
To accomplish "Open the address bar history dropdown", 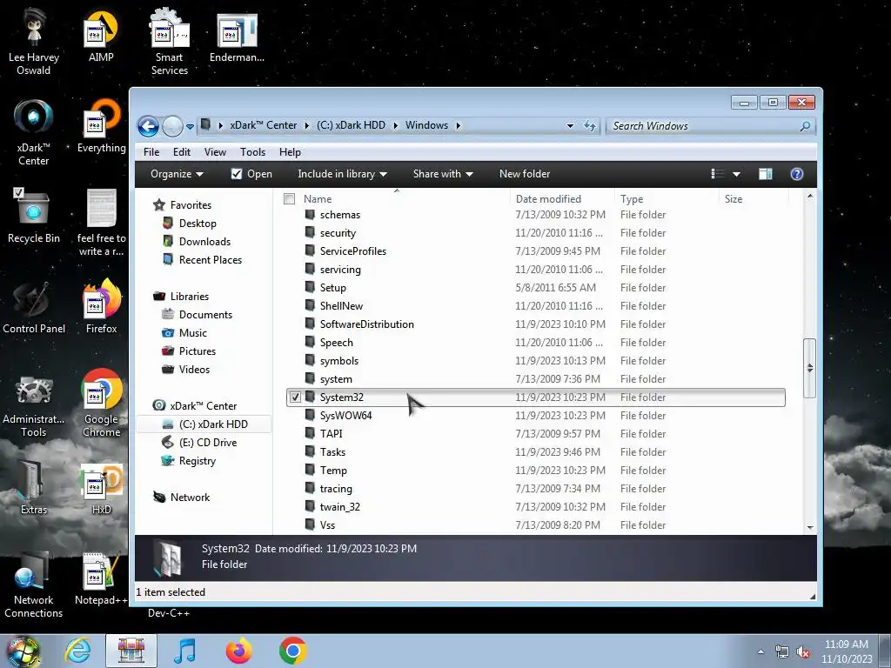I will click(570, 125).
